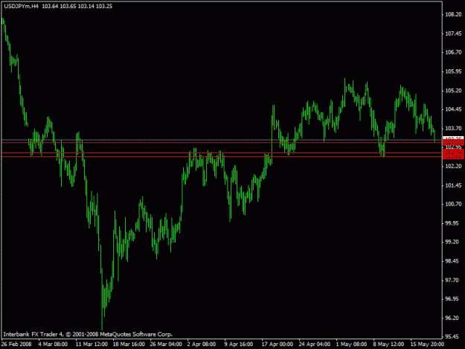Pick the 2 Apr 08:00 time axis label
Image resolution: width=465 pixels, height=349 pixels.
[x=202, y=345]
